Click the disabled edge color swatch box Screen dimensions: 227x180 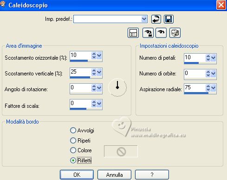tap(121, 151)
